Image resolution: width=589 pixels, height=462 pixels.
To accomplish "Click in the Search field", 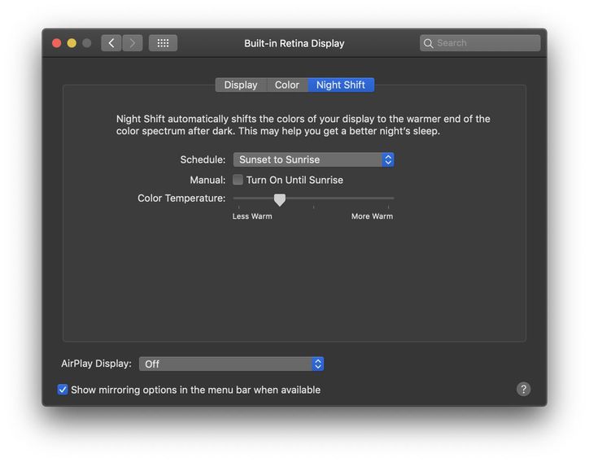I will 480,43.
